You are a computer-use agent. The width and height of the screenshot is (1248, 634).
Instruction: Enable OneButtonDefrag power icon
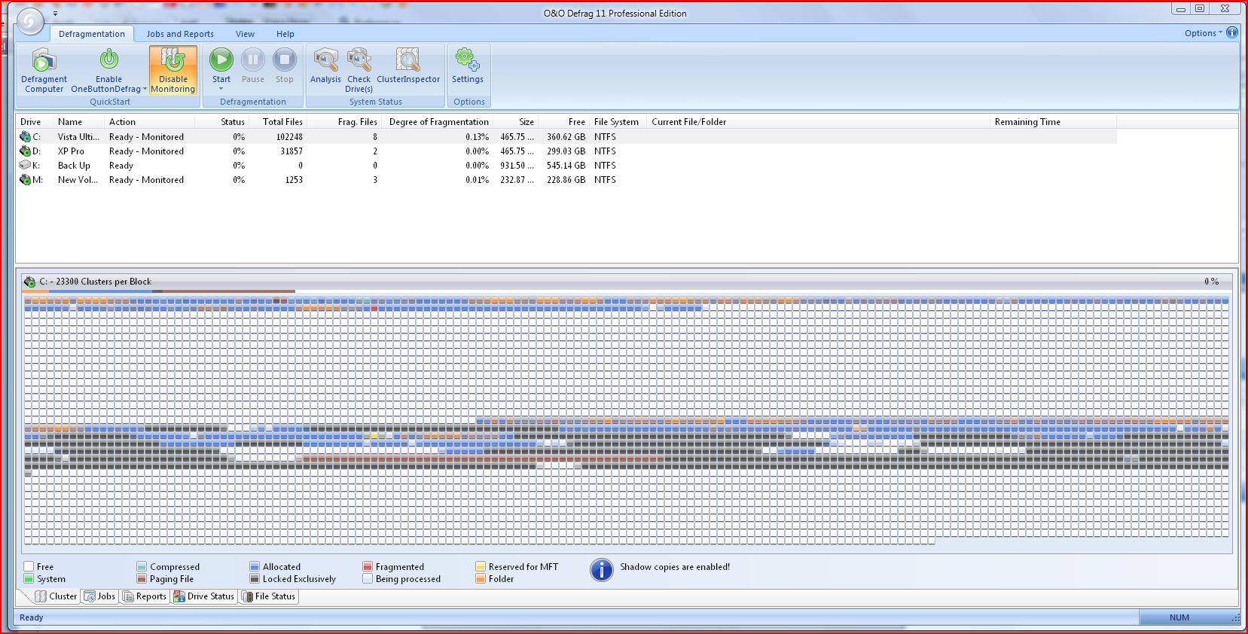tap(109, 59)
